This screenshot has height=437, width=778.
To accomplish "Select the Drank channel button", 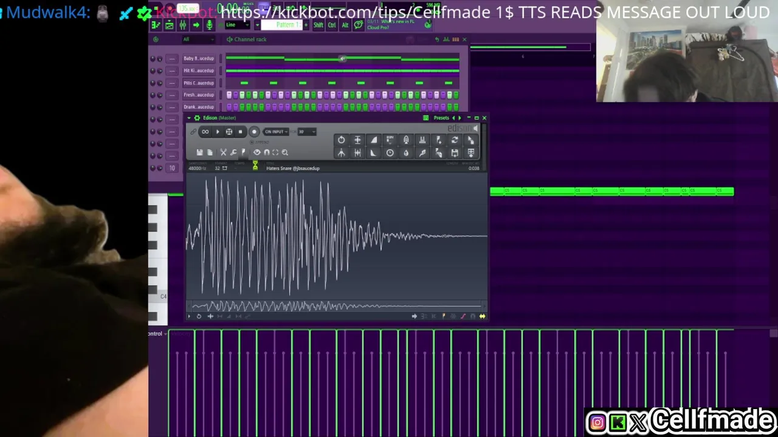I will point(199,107).
